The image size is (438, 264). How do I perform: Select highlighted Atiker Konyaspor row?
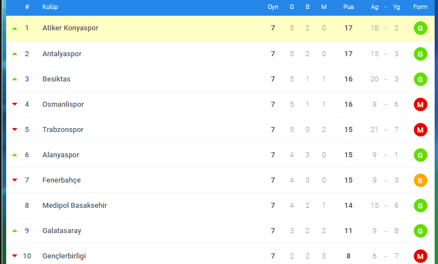pos(220,28)
